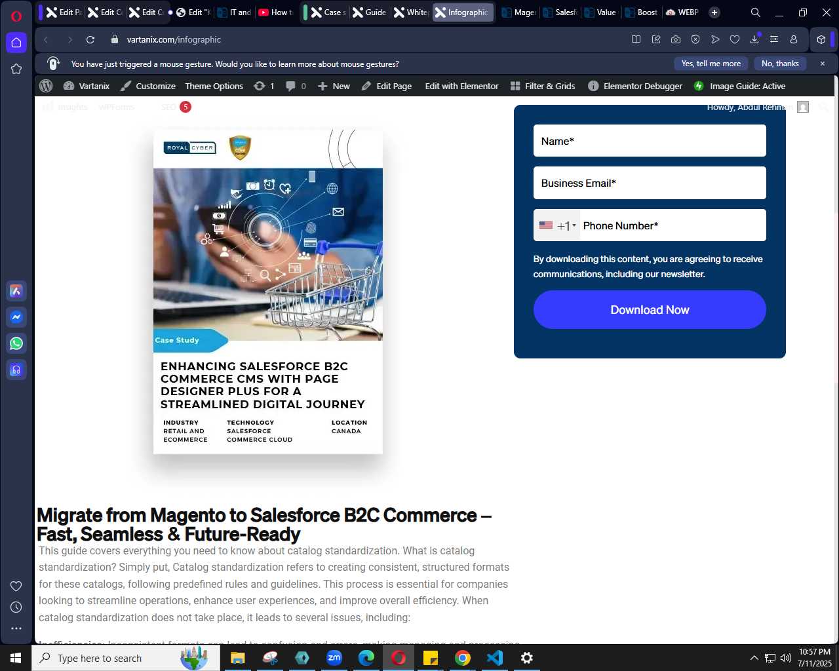Viewport: 839px width, 671px height.
Task: Open updates indicator showing 1 in admin bar
Action: coord(264,86)
